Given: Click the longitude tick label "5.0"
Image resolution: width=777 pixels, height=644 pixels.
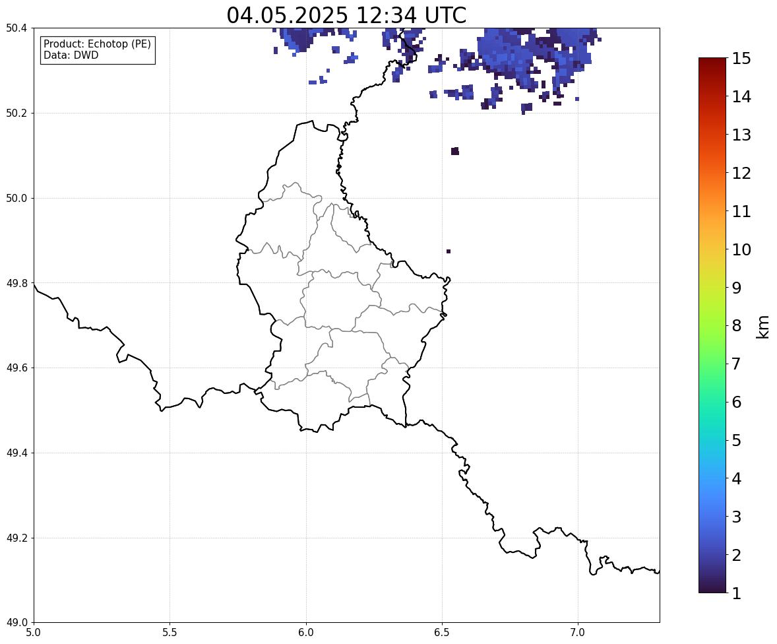Looking at the screenshot, I should (34, 633).
